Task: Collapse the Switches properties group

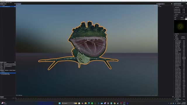Action: point(175,98)
